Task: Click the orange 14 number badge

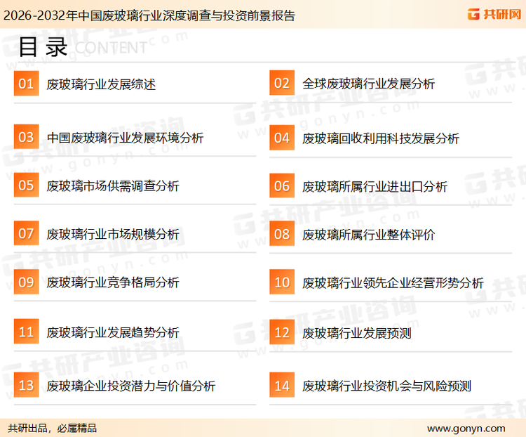Action: [282, 385]
